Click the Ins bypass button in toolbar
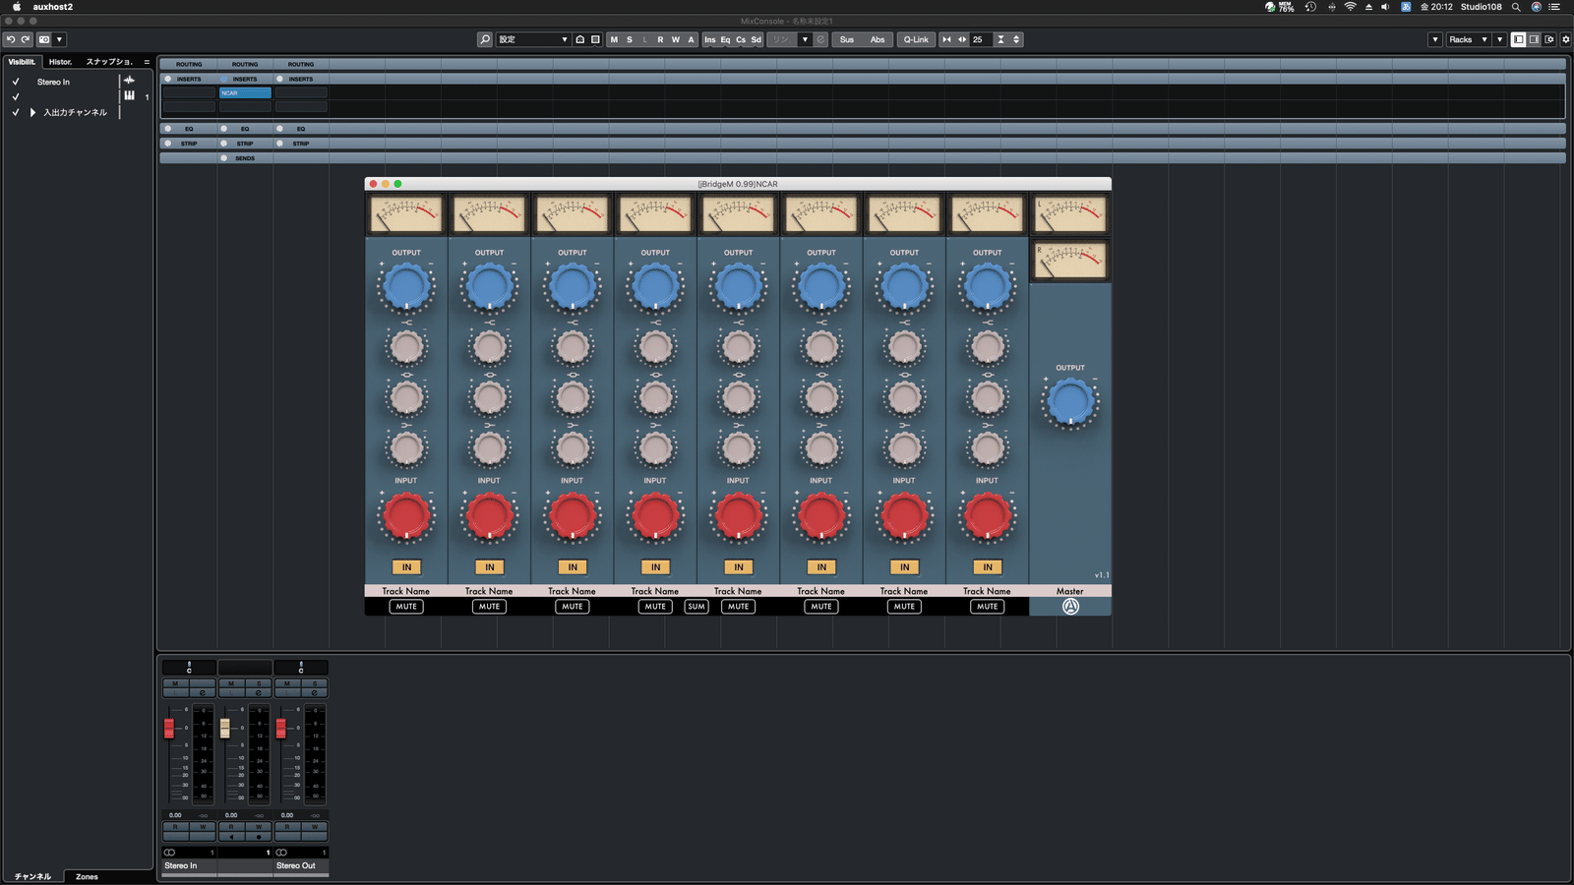Screen dimensions: 1574x885 click(x=710, y=39)
